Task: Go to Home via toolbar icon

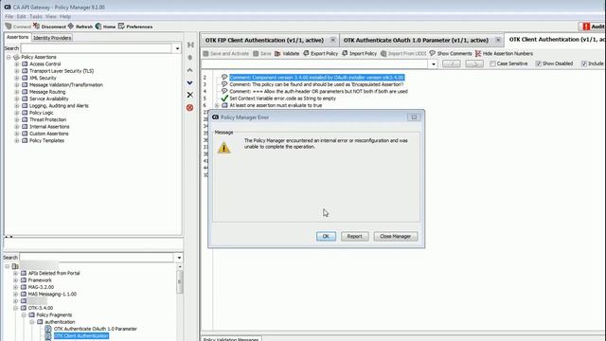Action: [98, 27]
